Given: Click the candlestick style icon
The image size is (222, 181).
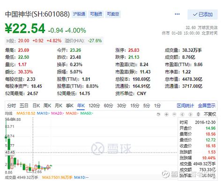Looking at the screenshot, I should (198, 114).
